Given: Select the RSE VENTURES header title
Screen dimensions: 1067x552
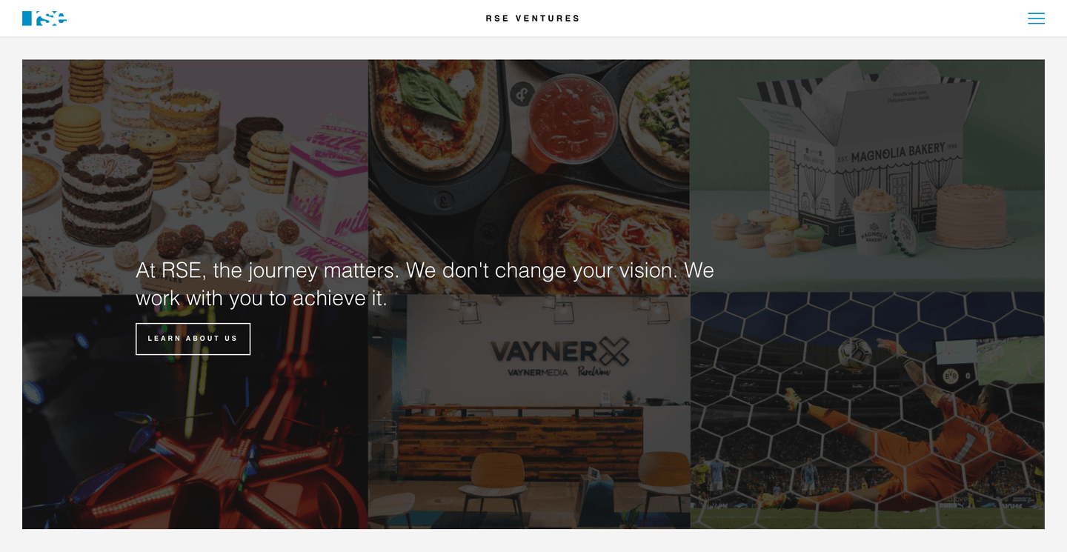Looking at the screenshot, I should (533, 19).
